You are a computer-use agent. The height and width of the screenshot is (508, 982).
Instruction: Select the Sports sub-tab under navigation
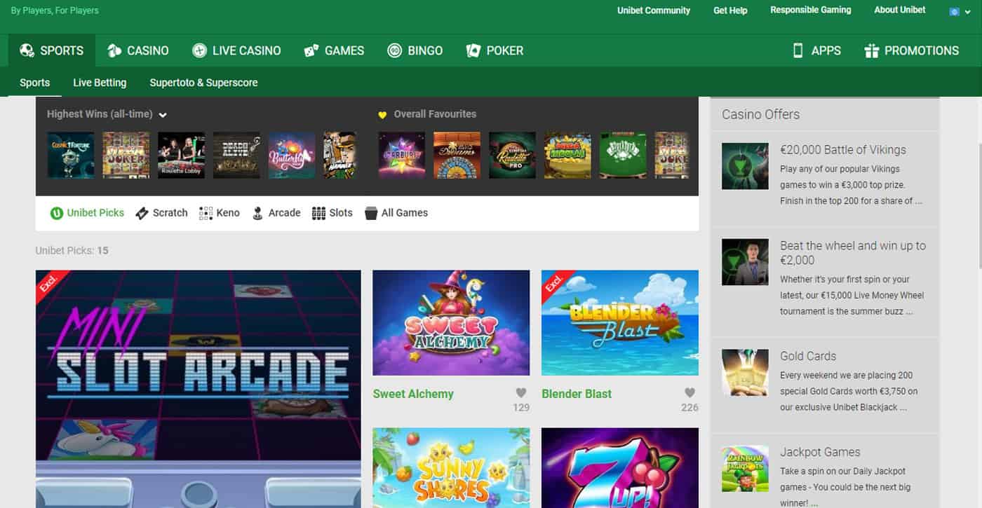pos(34,83)
